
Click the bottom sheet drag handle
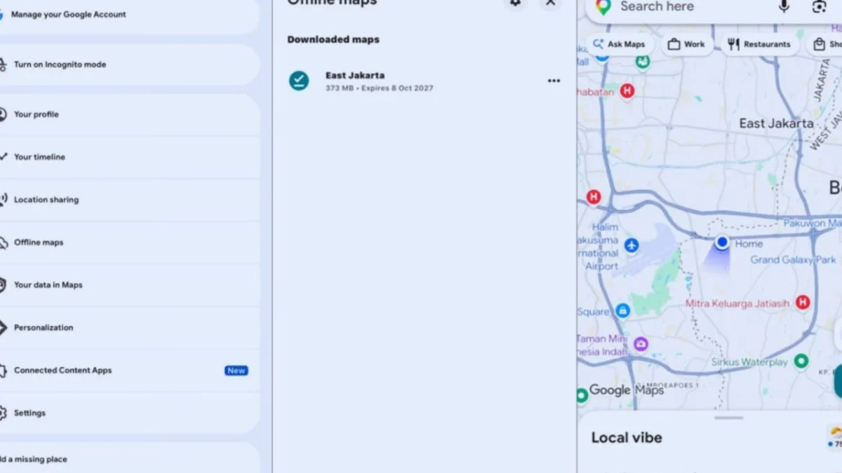(729, 418)
